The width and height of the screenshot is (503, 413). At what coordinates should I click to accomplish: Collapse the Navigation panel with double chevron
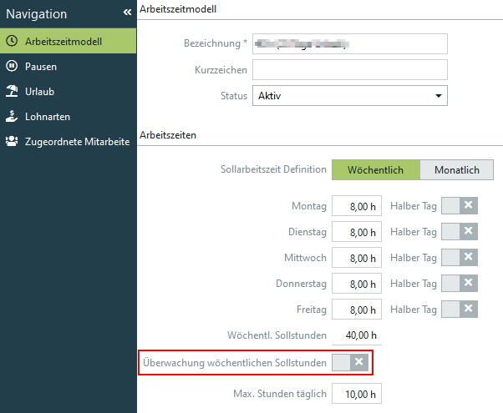tap(127, 13)
